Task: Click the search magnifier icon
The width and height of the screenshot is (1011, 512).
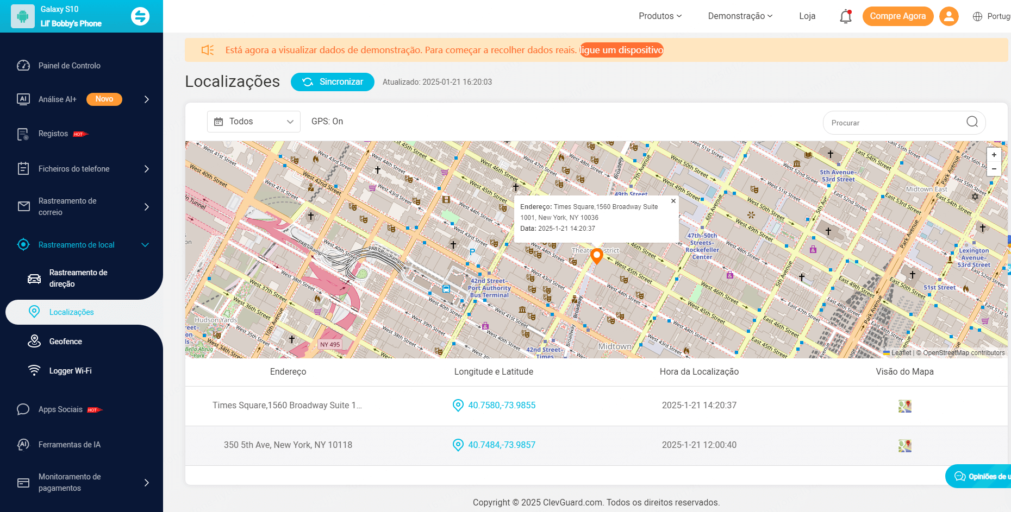Action: point(972,122)
